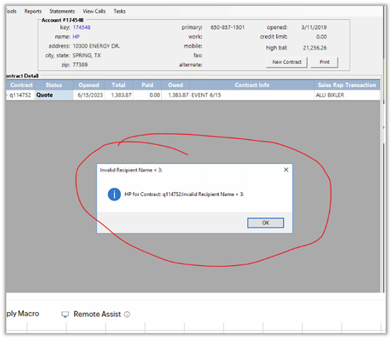The height and width of the screenshot is (339, 392).
Task: Click the Remote Assist monitor icon
Action: (65, 314)
